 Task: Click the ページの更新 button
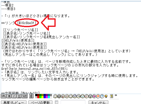pos(40,102)
